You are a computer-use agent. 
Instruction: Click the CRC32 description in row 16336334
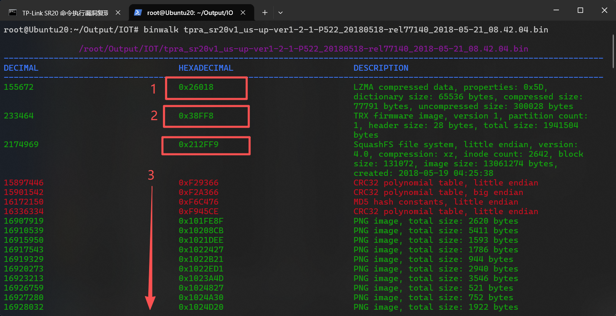(446, 211)
